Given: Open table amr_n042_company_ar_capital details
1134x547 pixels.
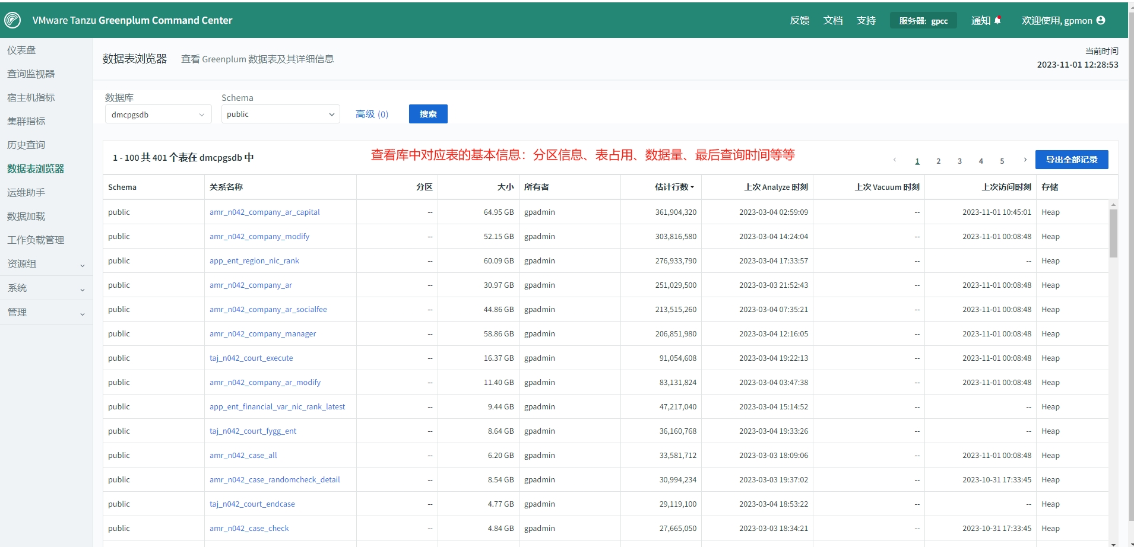Looking at the screenshot, I should click(264, 212).
